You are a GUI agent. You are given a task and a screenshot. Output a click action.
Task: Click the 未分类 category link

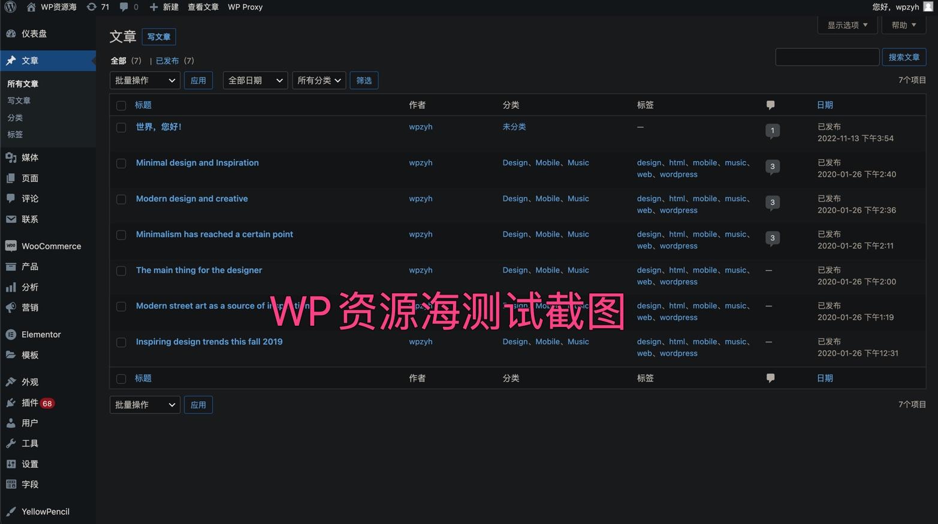point(514,127)
